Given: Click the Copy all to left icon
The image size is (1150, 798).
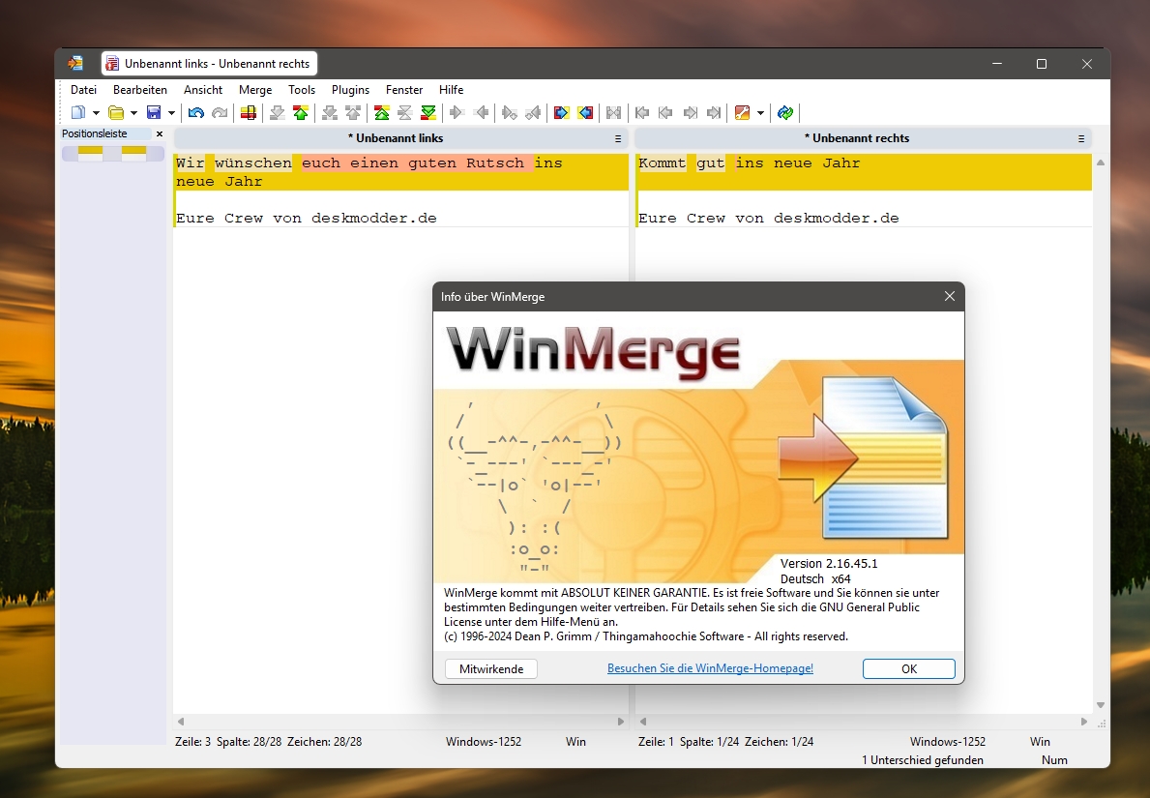Looking at the screenshot, I should point(585,112).
